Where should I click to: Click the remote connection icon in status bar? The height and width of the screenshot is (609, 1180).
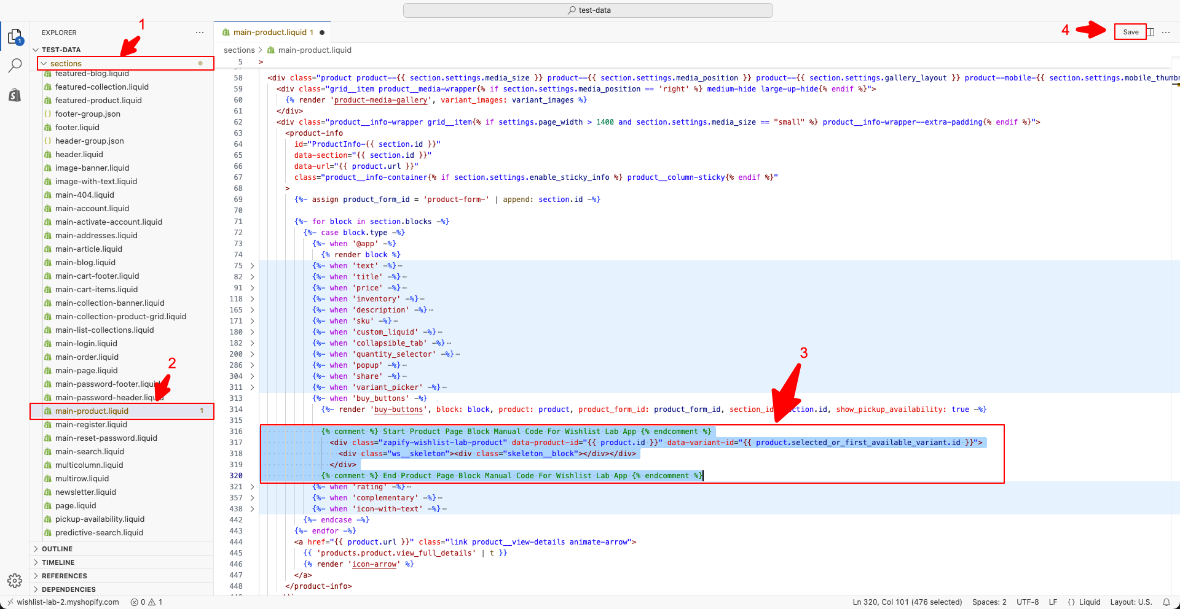coord(10,602)
